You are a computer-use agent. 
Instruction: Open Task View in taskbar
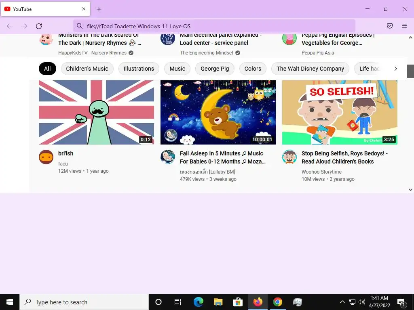pos(178,302)
